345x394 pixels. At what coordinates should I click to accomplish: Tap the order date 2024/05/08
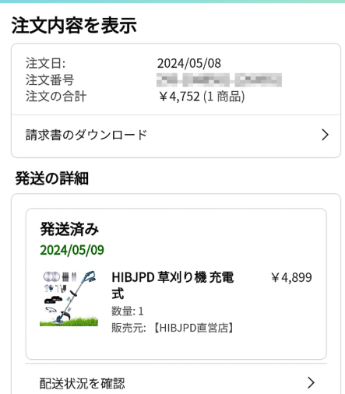[189, 63]
